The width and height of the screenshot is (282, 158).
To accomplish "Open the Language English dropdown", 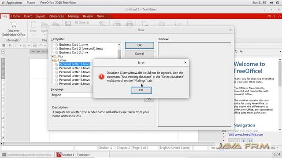I will [72, 95].
